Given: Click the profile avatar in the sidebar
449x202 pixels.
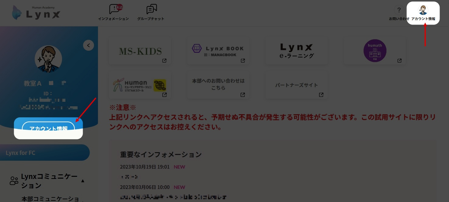Looking at the screenshot, I should coord(48,59).
